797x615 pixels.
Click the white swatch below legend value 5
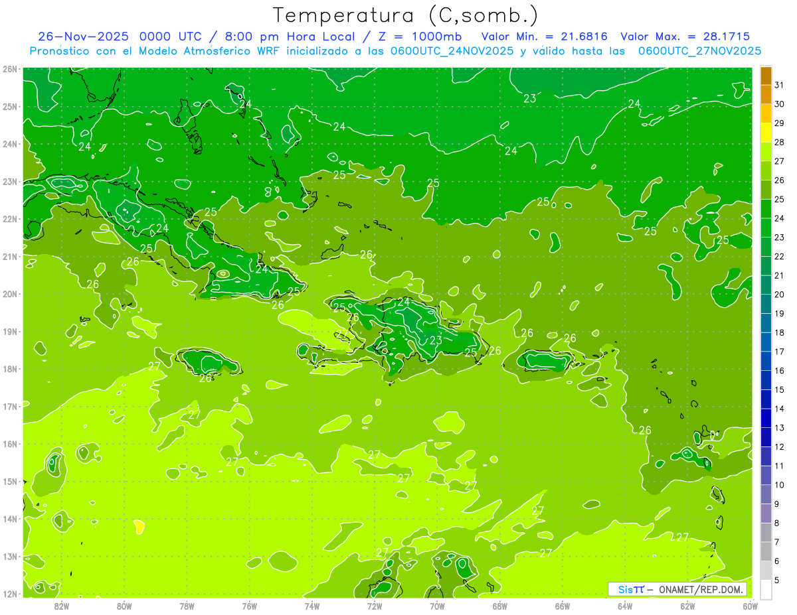766,590
